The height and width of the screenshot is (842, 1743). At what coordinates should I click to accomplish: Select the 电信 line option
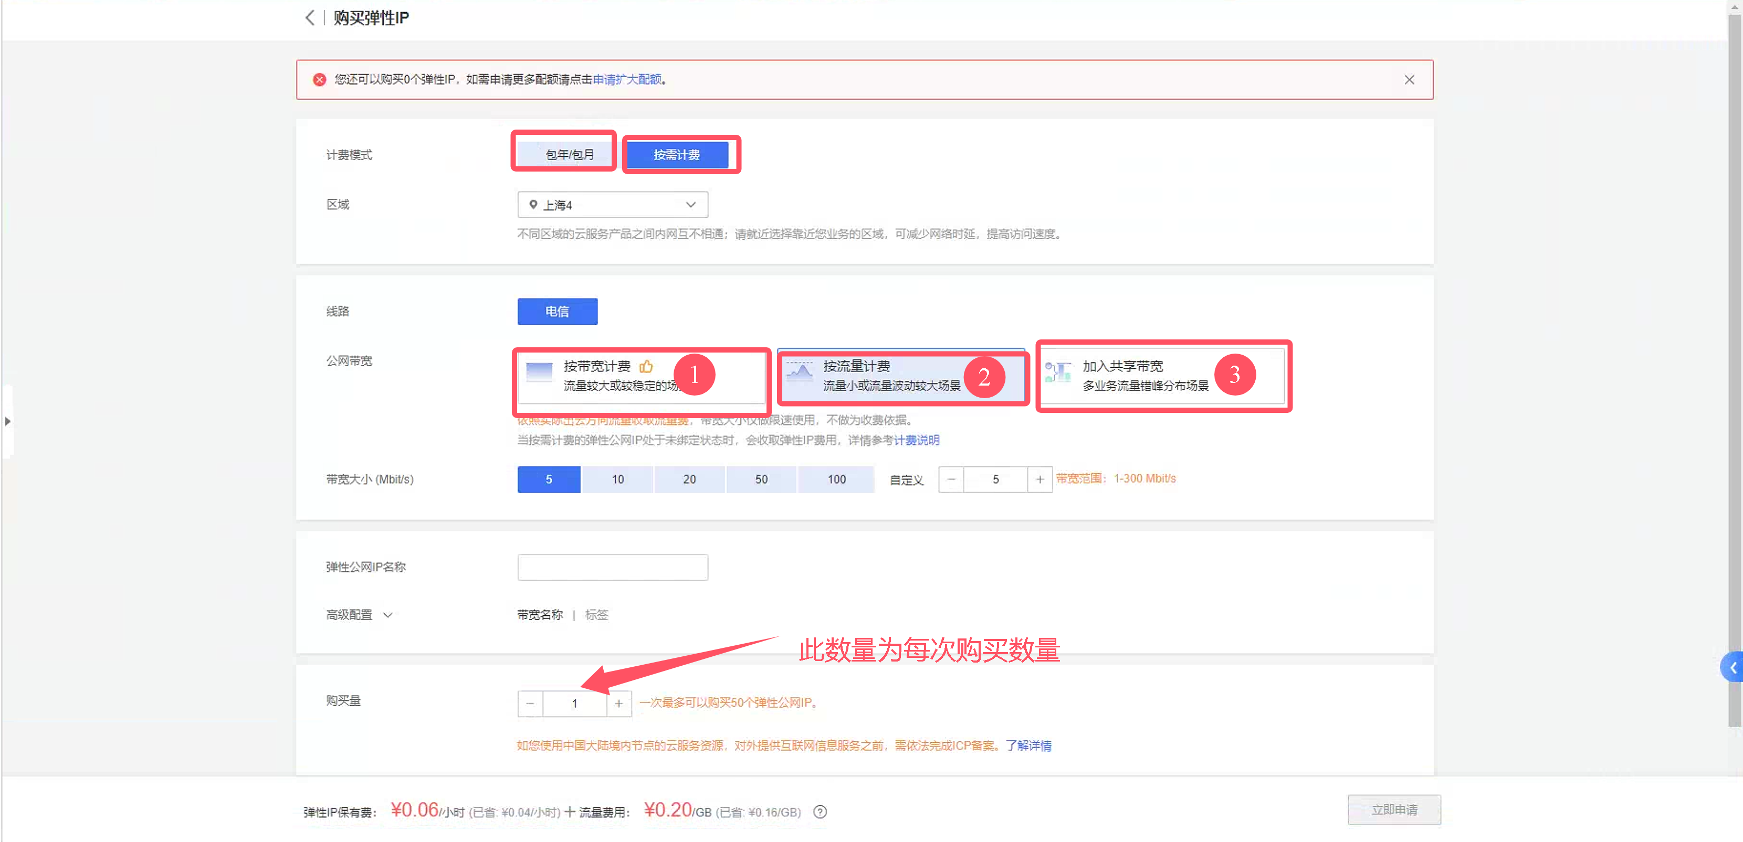(558, 311)
